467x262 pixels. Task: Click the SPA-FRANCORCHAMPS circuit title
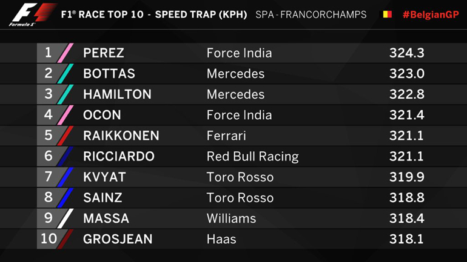(x=311, y=14)
